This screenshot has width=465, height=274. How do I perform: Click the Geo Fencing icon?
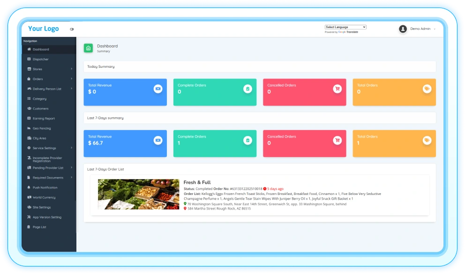(x=29, y=128)
